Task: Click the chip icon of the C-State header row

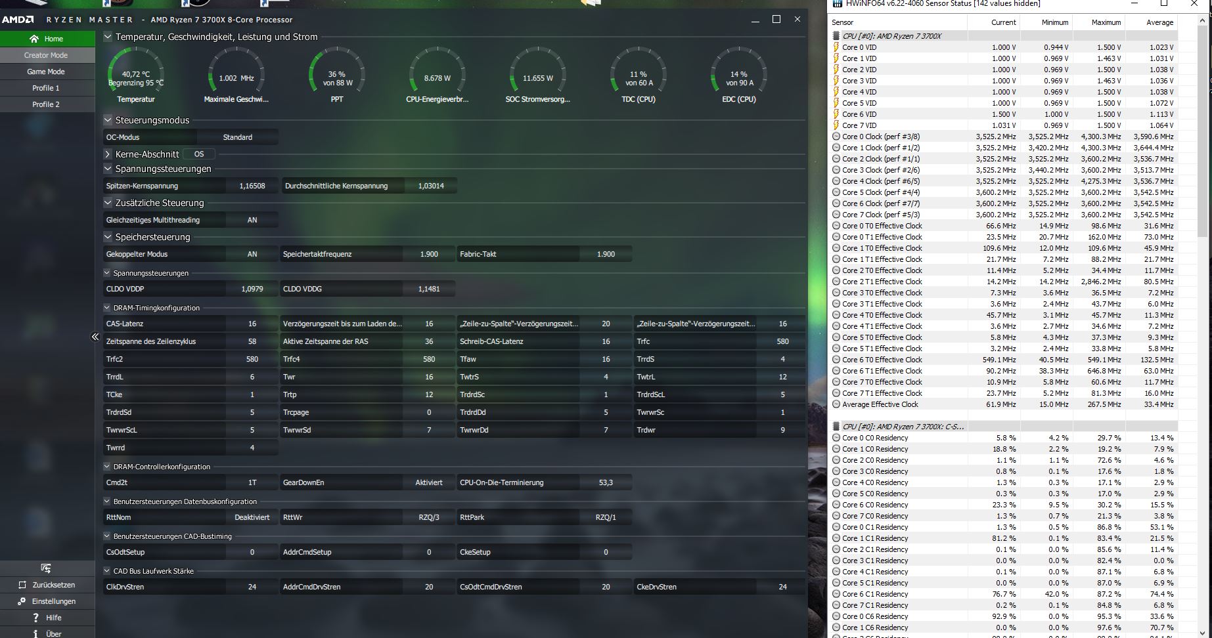Action: 836,427
